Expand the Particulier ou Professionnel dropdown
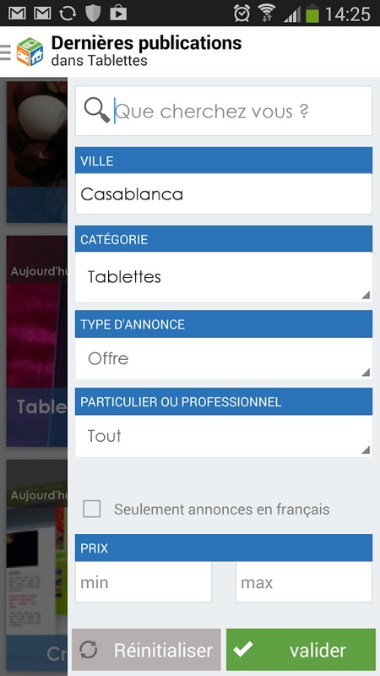The width and height of the screenshot is (380, 676). point(224,436)
